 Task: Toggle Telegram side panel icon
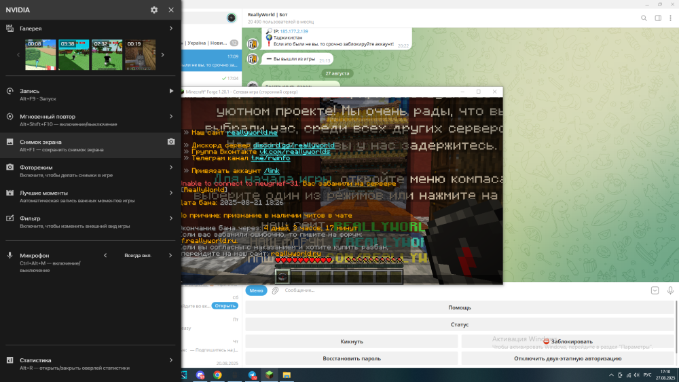pos(658,18)
